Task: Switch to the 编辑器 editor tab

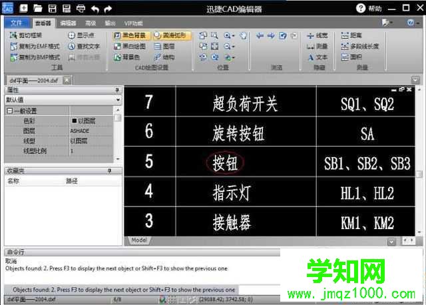Action: (x=68, y=23)
